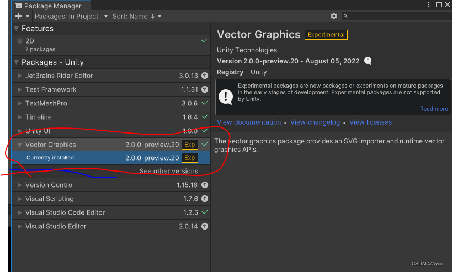The image size is (452, 272).
Task: Click the TextMeshPro installed checkmark
Action: (x=204, y=103)
